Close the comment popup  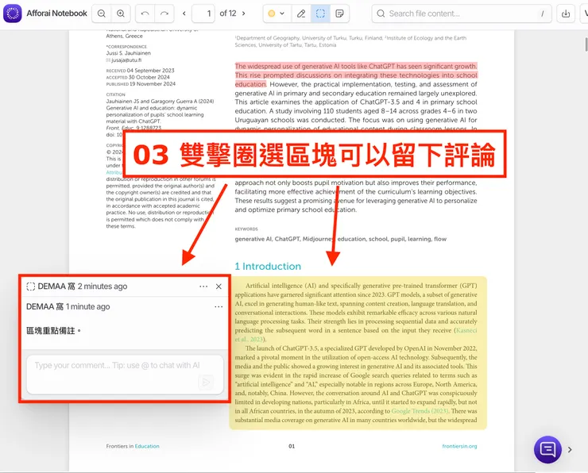219,286
